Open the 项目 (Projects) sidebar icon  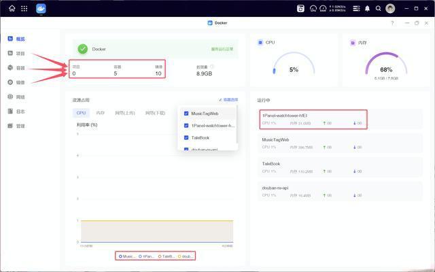pyautogui.click(x=11, y=53)
